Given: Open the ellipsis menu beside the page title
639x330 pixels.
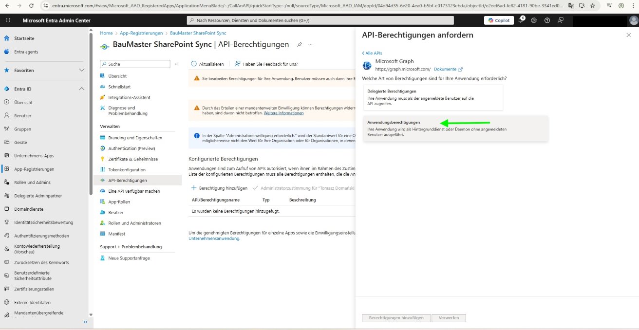Looking at the screenshot, I should (310, 44).
